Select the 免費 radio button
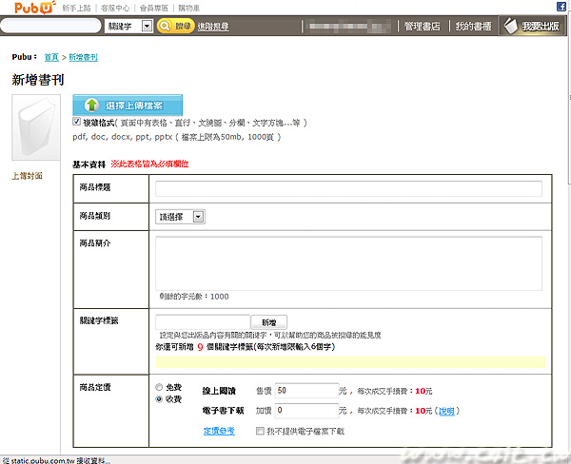571x464 pixels. [159, 387]
